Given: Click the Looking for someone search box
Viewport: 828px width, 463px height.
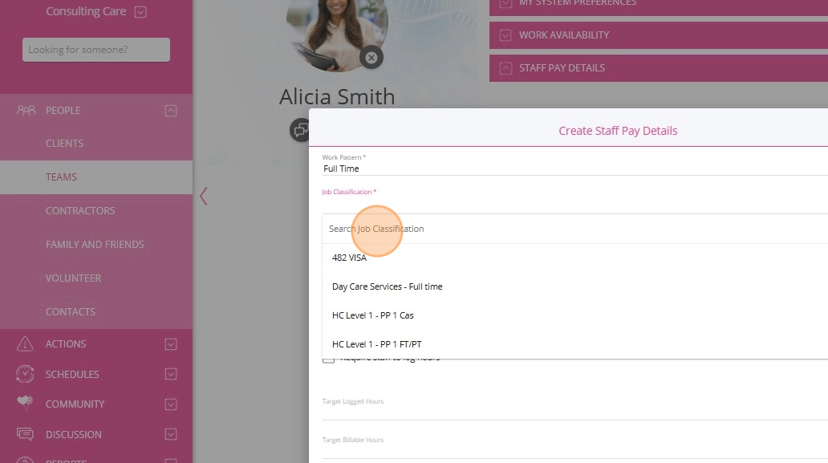Looking at the screenshot, I should (96, 50).
